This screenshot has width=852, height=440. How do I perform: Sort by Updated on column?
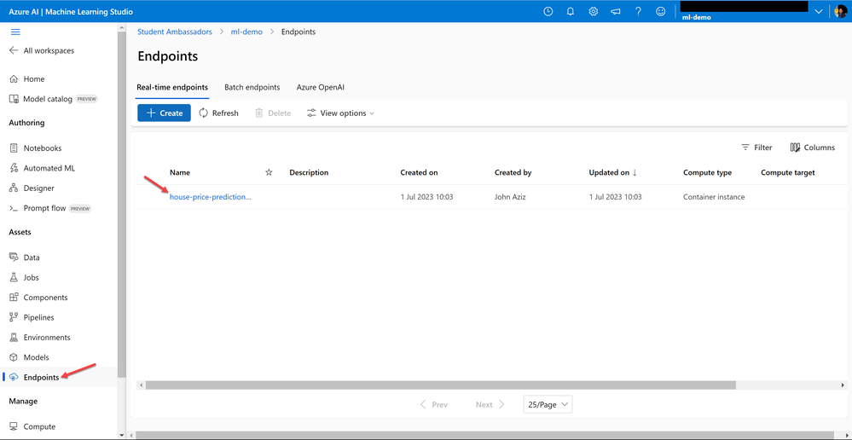point(613,173)
